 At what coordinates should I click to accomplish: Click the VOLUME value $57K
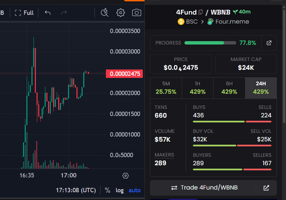coord(162,139)
